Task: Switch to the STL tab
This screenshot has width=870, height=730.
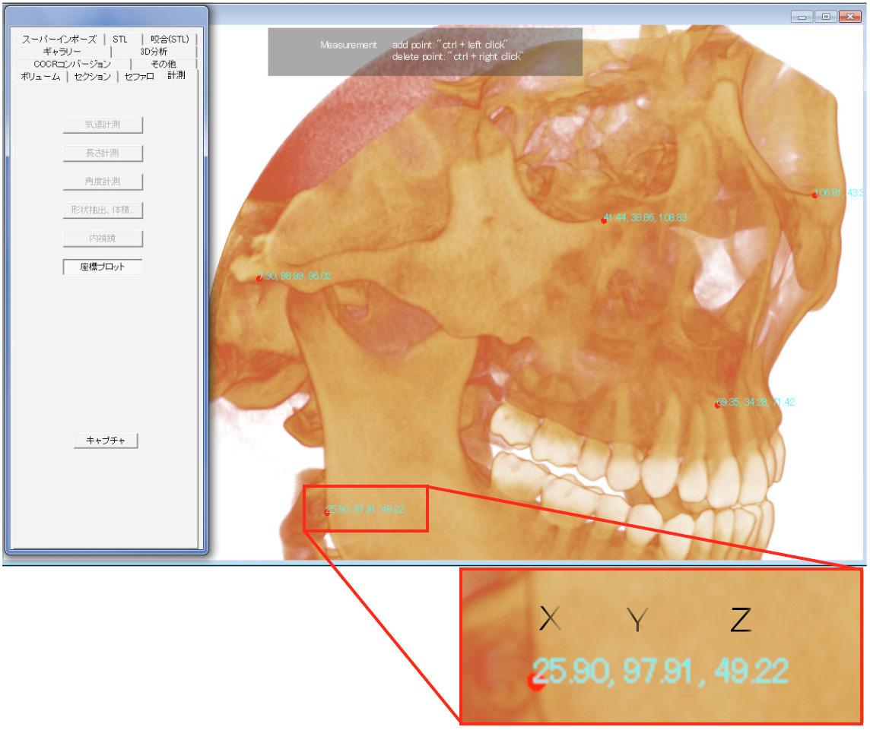Action: 120,39
